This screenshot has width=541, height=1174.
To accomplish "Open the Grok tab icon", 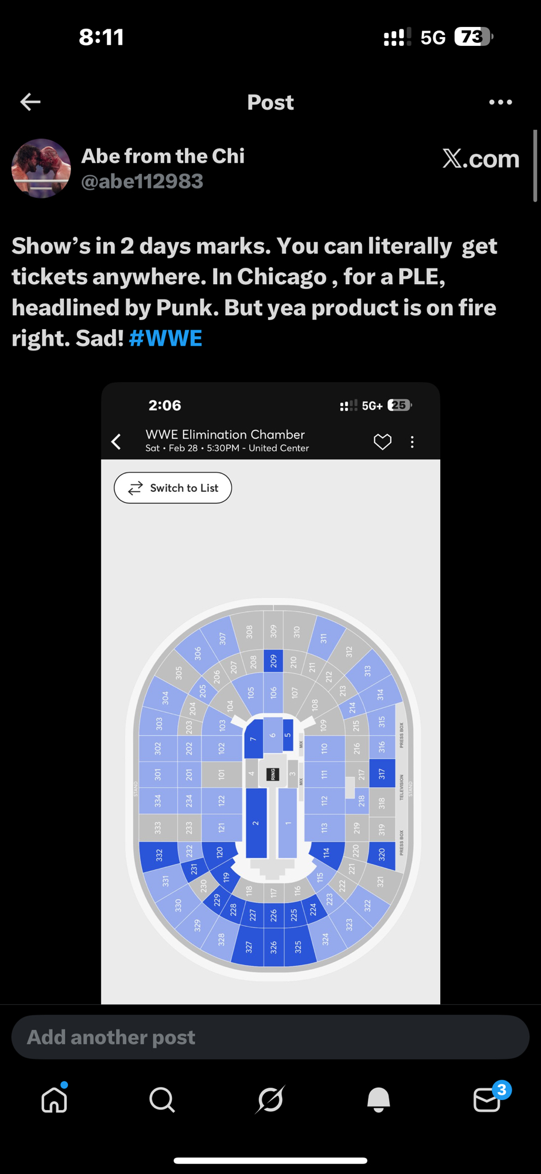I will click(270, 1099).
